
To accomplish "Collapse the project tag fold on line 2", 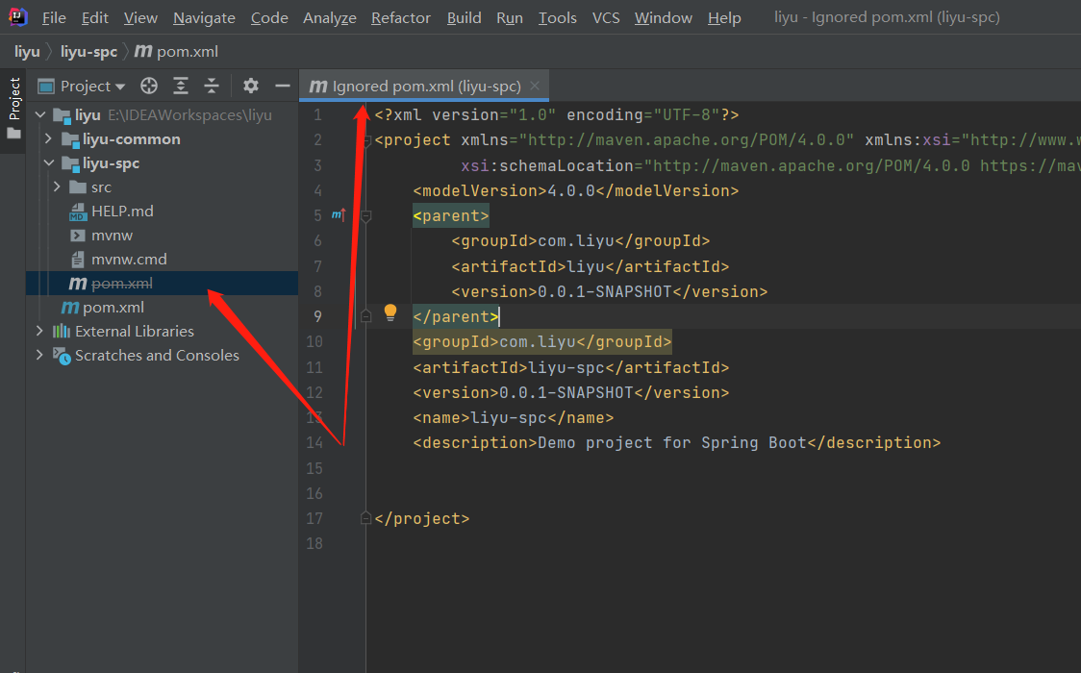I will click(x=366, y=140).
